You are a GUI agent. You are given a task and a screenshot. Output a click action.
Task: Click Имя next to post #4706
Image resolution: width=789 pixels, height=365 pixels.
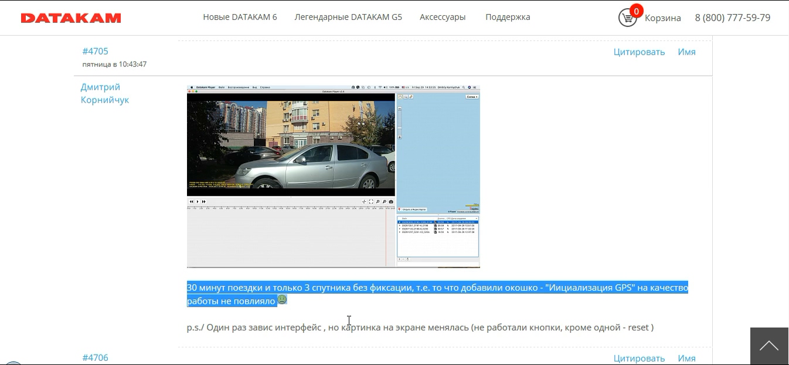686,358
